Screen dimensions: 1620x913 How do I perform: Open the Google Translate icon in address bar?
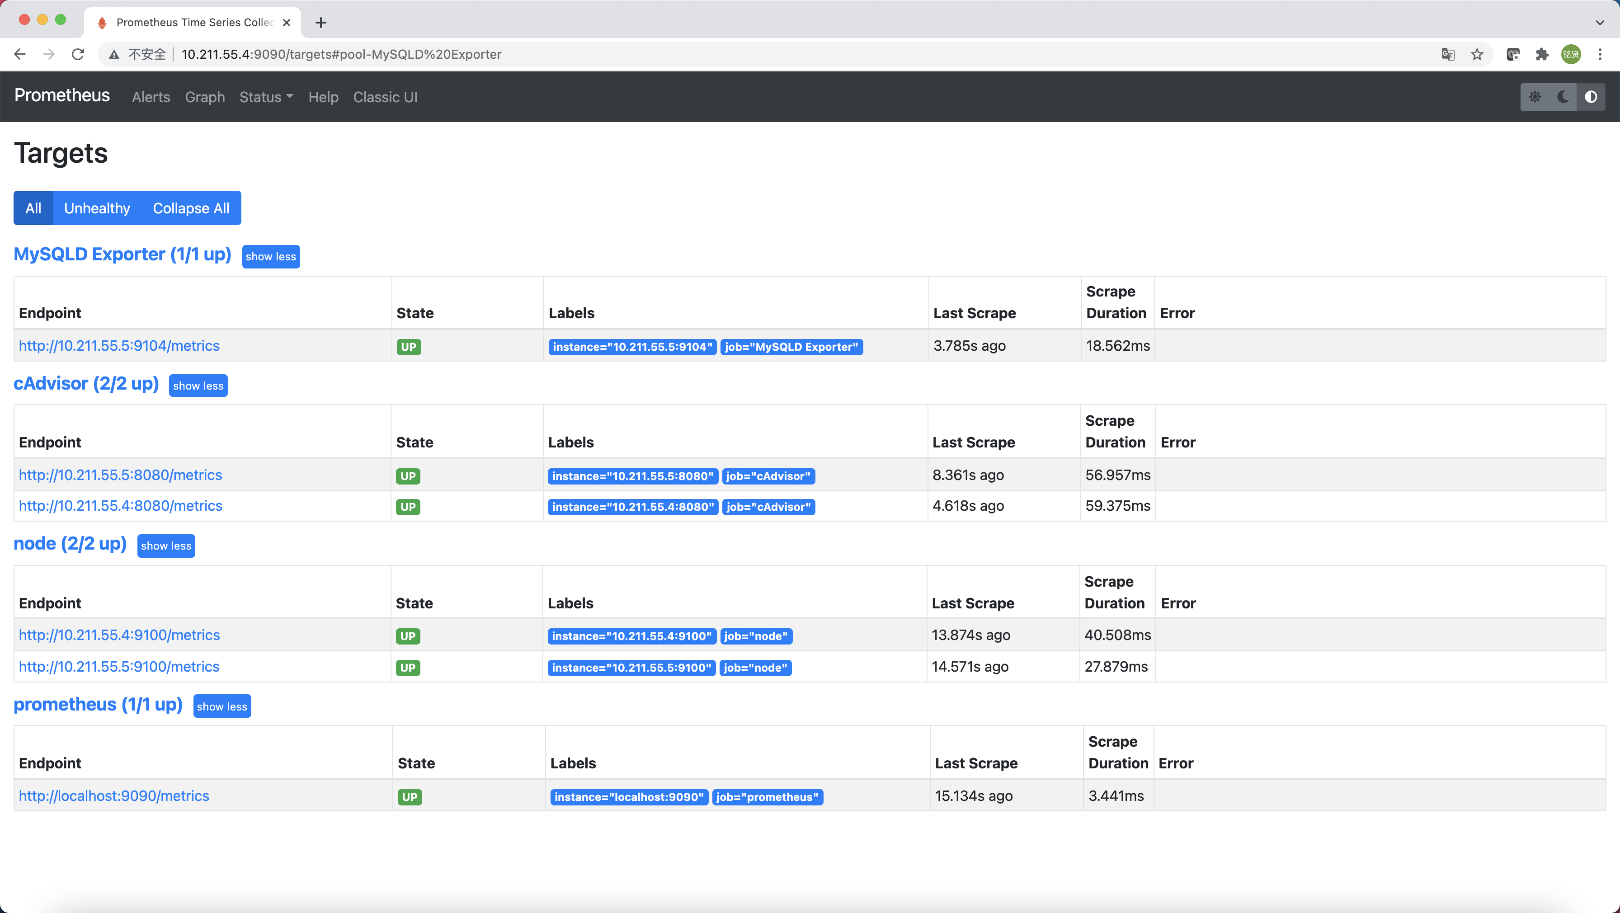coord(1448,54)
